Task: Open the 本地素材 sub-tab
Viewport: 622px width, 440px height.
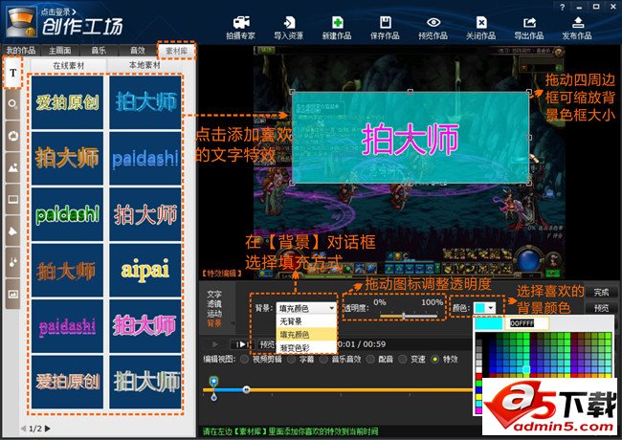Action: click(144, 65)
